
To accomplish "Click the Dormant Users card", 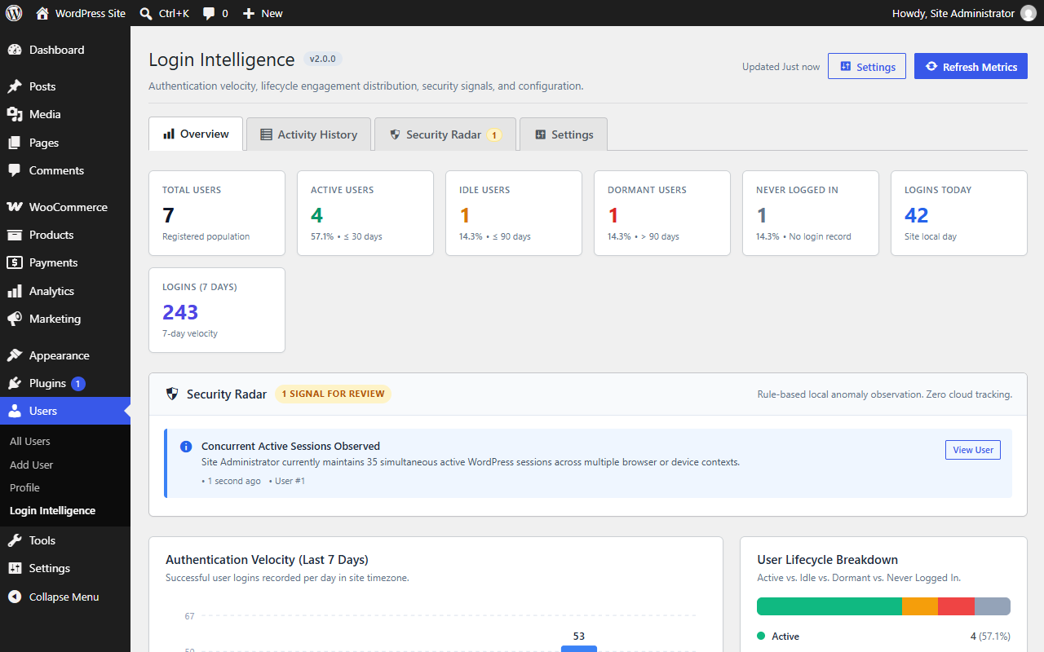I will [662, 213].
